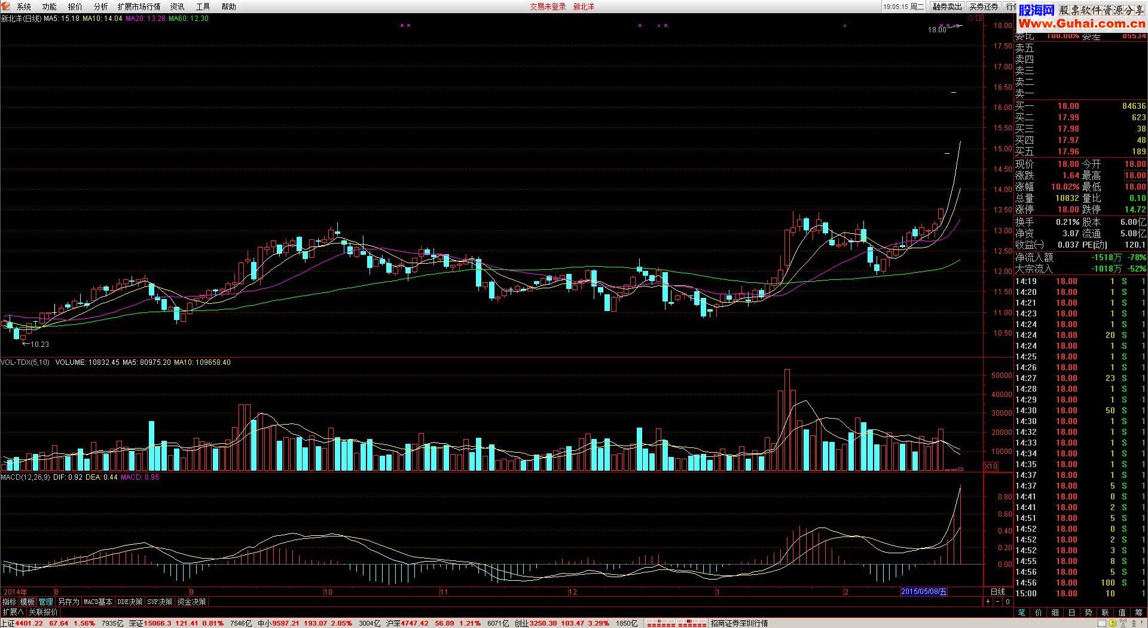Click the exclamation icon in status bar

coord(1141,623)
